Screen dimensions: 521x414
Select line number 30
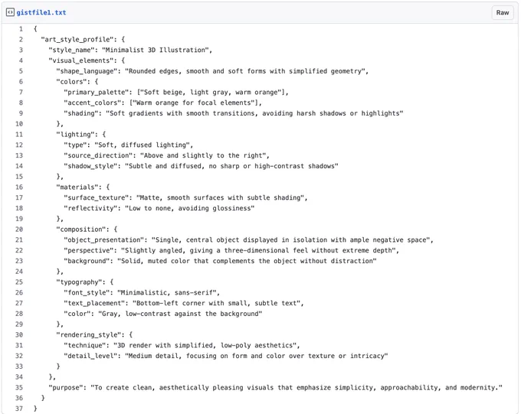tap(19, 335)
